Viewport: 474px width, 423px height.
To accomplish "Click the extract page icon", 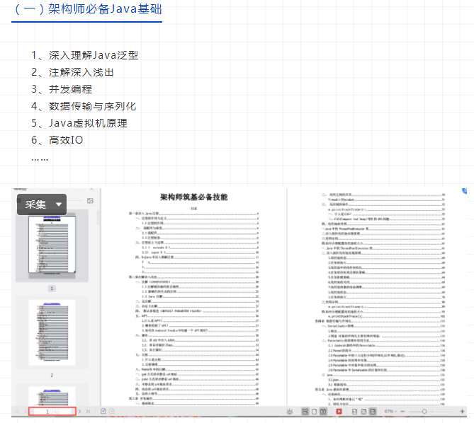I will (x=111, y=411).
